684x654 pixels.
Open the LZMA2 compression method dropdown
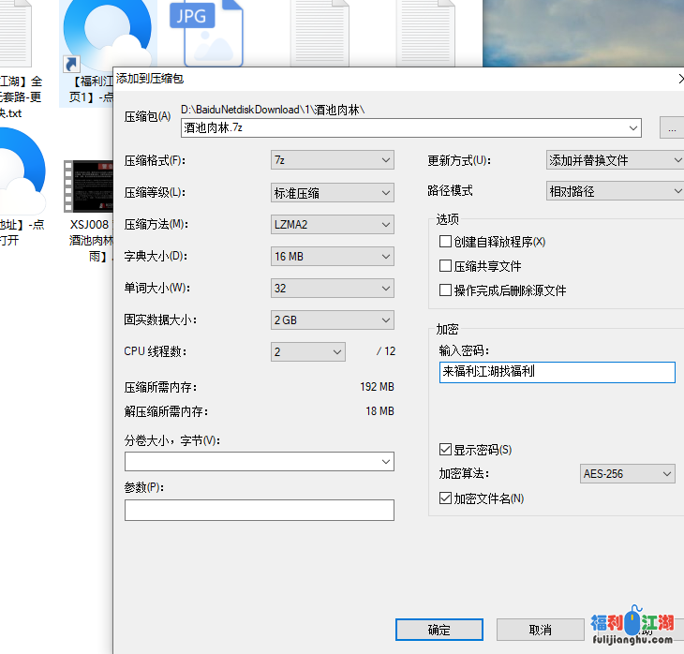pos(332,225)
